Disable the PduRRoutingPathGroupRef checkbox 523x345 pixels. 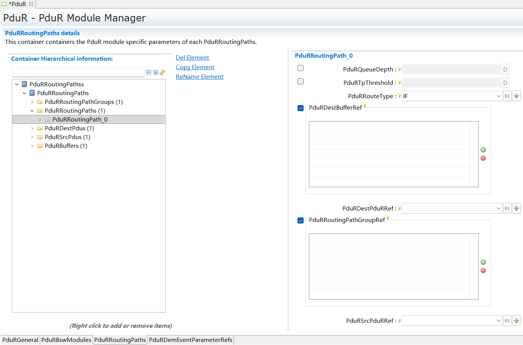point(300,220)
